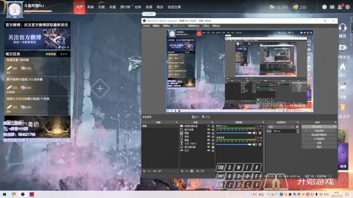Open the help question mark icon
Viewport: 353px width, 198px height.
(324, 7)
